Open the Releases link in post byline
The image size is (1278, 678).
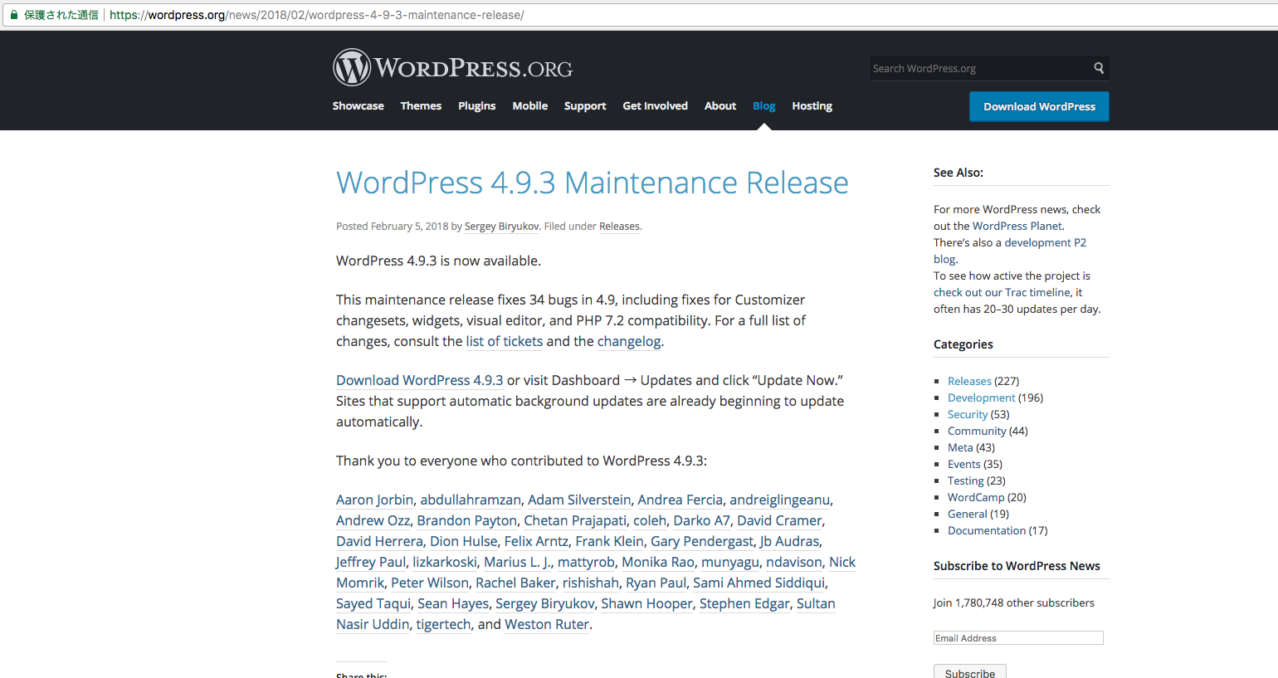point(619,227)
